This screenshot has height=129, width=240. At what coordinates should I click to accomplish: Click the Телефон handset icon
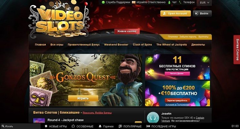[x=180, y=2]
